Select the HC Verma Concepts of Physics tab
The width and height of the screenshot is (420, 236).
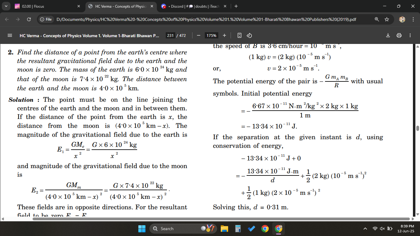[x=121, y=6]
